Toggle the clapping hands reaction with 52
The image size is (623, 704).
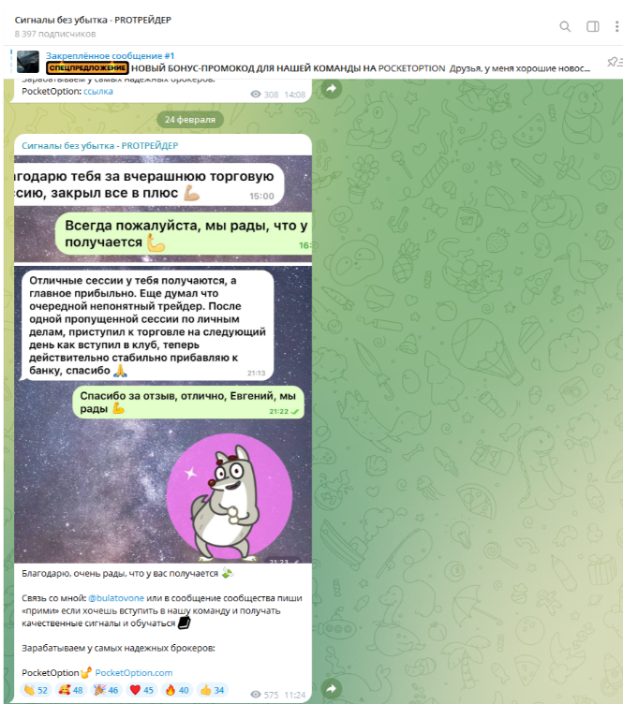(36, 690)
